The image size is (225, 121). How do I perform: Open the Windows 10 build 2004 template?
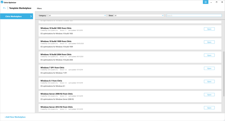(x=209, y=55)
